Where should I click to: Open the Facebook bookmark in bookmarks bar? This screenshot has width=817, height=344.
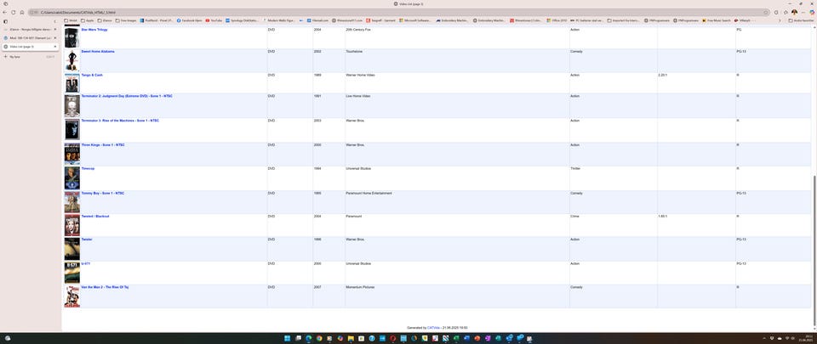189,20
